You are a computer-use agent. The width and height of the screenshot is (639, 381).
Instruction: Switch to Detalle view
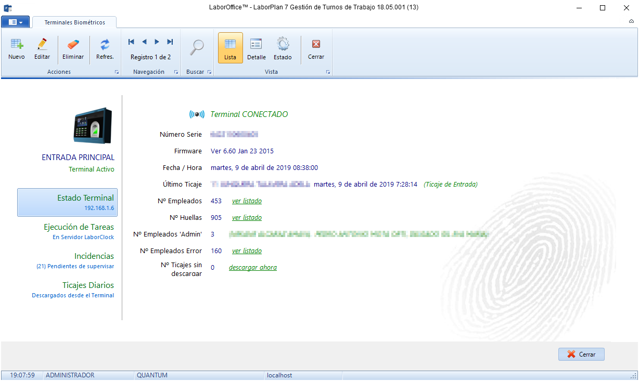click(x=257, y=48)
